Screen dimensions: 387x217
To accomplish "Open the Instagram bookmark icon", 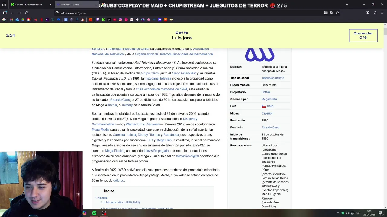I will [120, 20].
